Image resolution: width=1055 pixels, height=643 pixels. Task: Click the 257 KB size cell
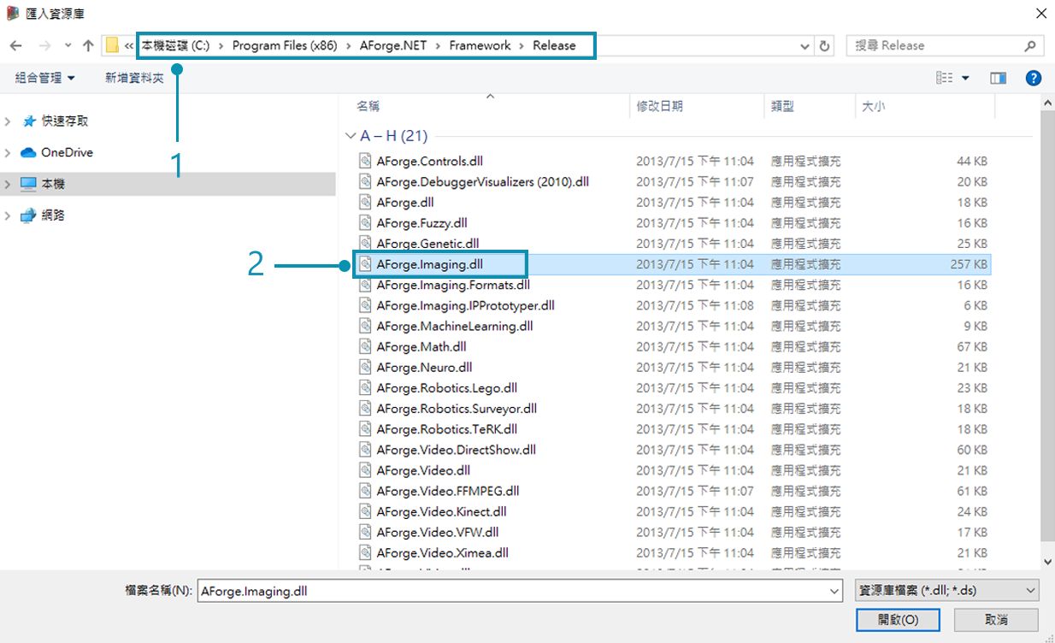pos(969,264)
